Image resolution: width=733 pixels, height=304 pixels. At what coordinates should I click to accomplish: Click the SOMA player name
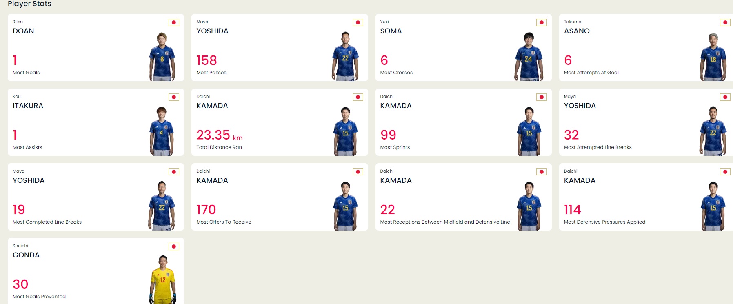pos(391,31)
